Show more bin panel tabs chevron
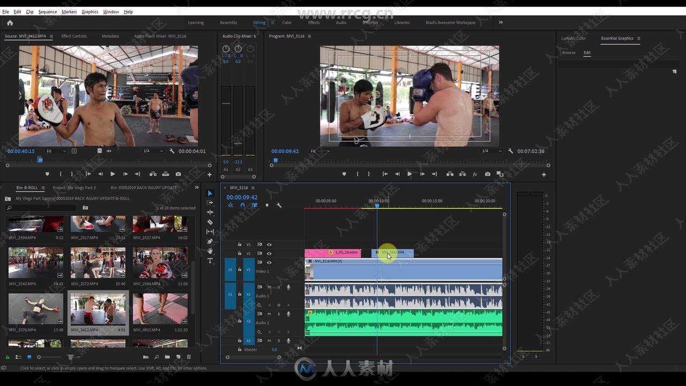Viewport: 686px width, 386px height. [x=196, y=188]
